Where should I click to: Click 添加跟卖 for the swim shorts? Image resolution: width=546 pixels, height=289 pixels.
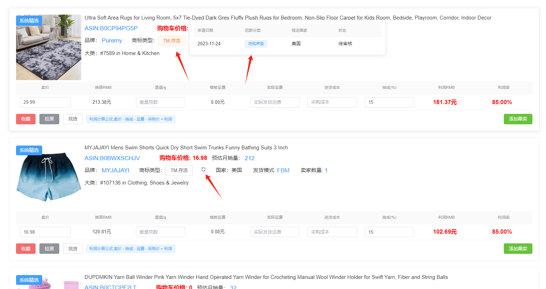click(518, 249)
